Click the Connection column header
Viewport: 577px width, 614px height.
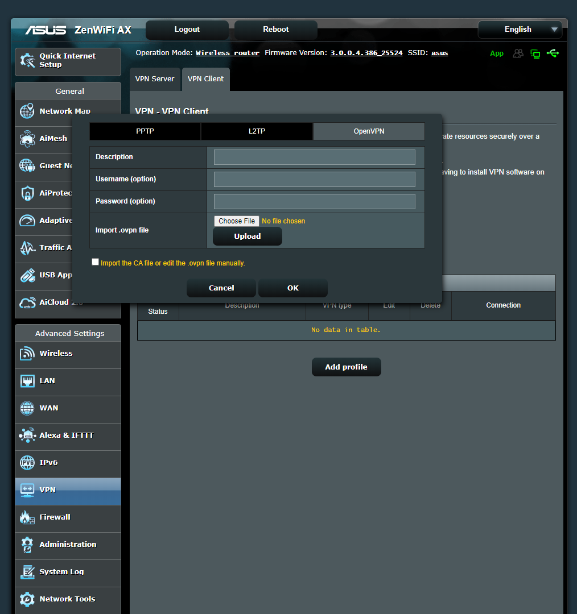click(503, 305)
